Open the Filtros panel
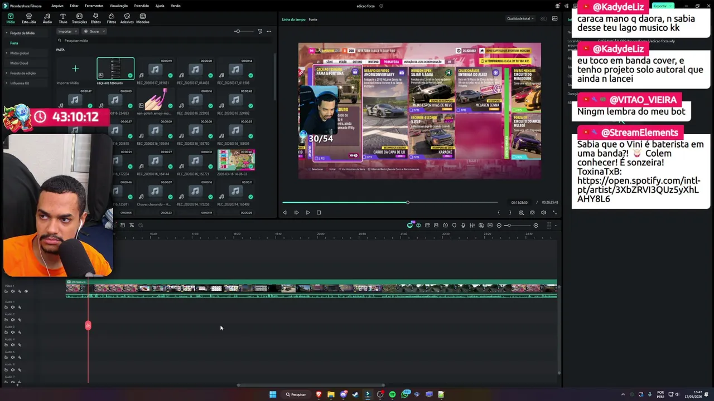Image resolution: width=714 pixels, height=401 pixels. [111, 18]
